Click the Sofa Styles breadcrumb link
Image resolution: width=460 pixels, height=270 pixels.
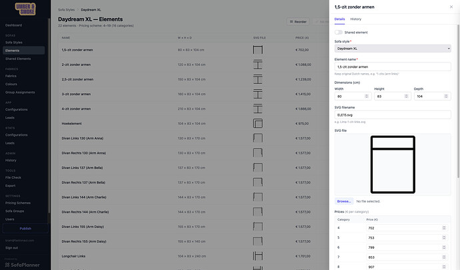pyautogui.click(x=66, y=10)
